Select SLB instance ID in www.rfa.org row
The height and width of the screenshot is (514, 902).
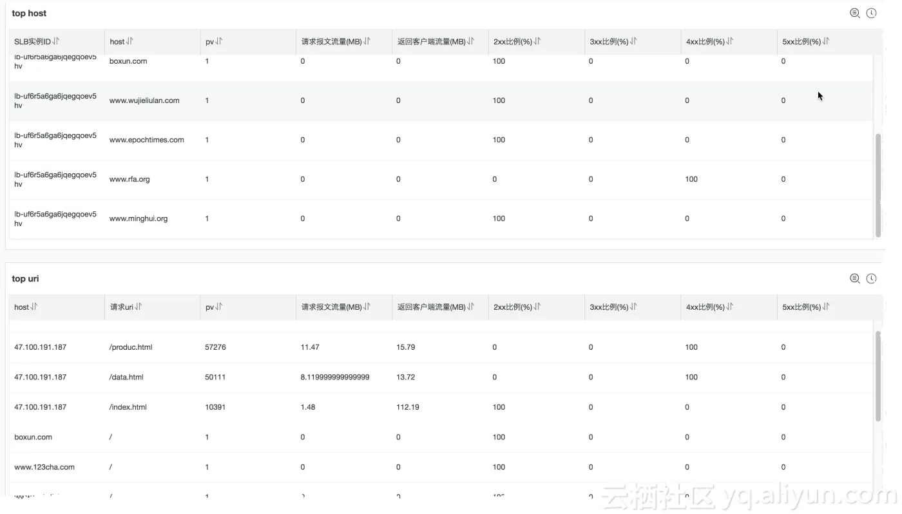point(55,179)
